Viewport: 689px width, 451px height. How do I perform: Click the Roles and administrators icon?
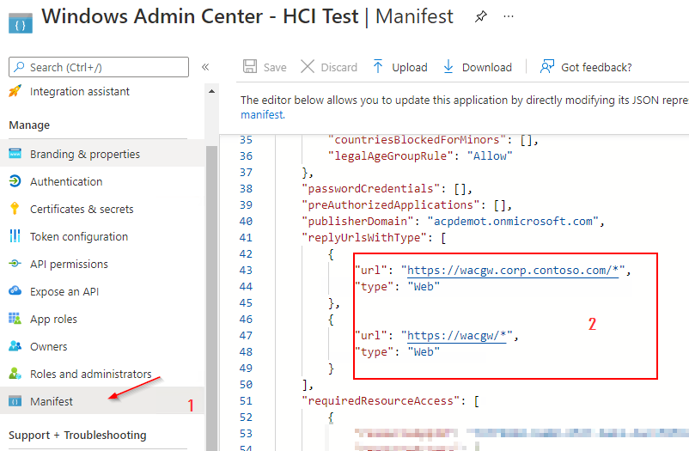[x=15, y=373]
